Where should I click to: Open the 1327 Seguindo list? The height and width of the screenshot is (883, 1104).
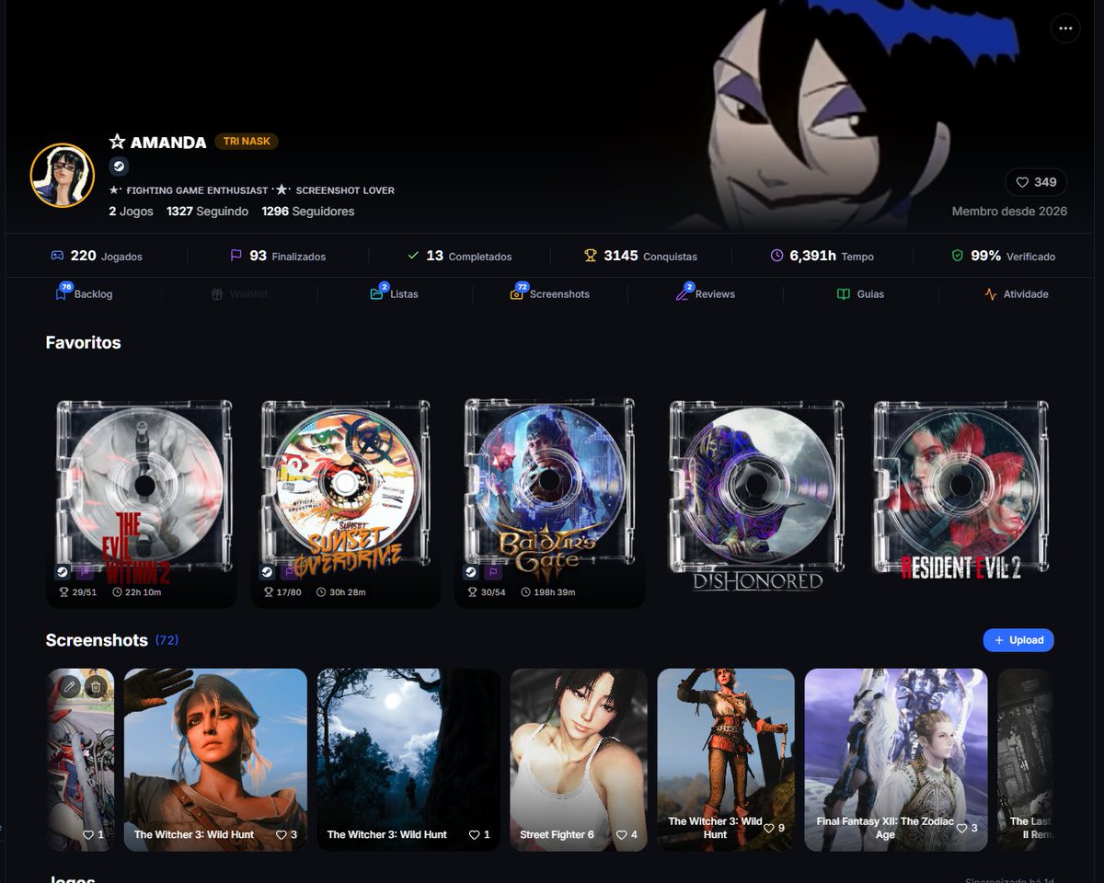(208, 212)
